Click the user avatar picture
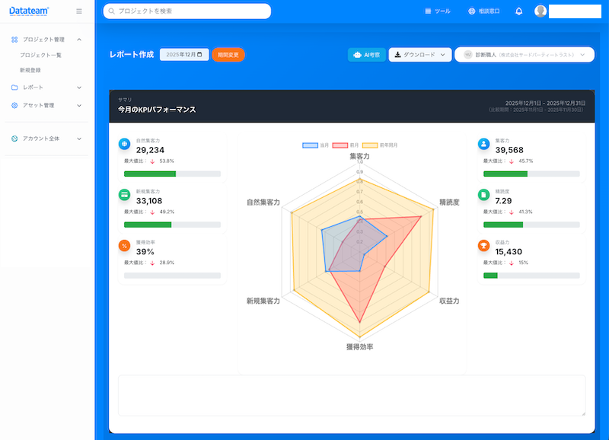Screen dimensions: 609x440 [540, 11]
